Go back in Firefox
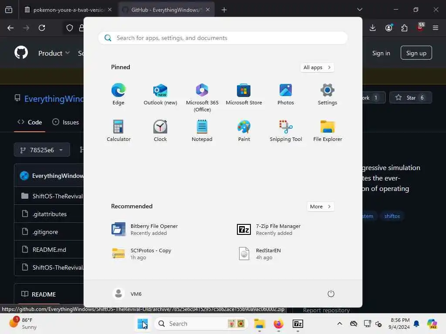446x334 pixels. (x=10, y=28)
